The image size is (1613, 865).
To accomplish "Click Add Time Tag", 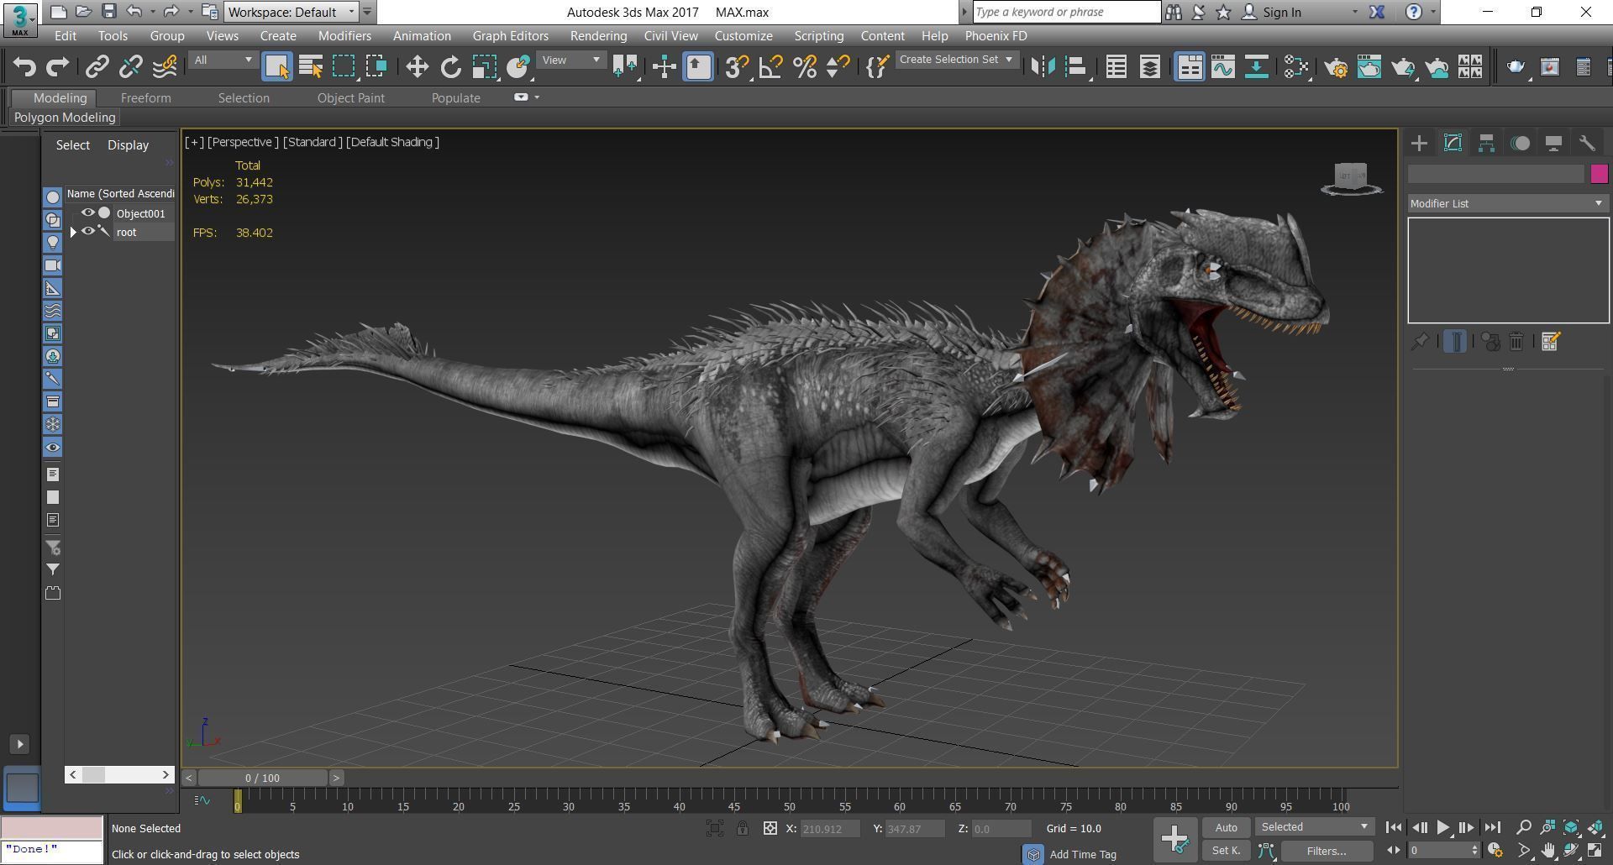I will point(1083,854).
